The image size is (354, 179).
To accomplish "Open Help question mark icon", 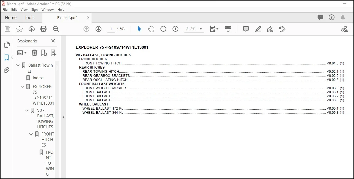I will (332, 17).
